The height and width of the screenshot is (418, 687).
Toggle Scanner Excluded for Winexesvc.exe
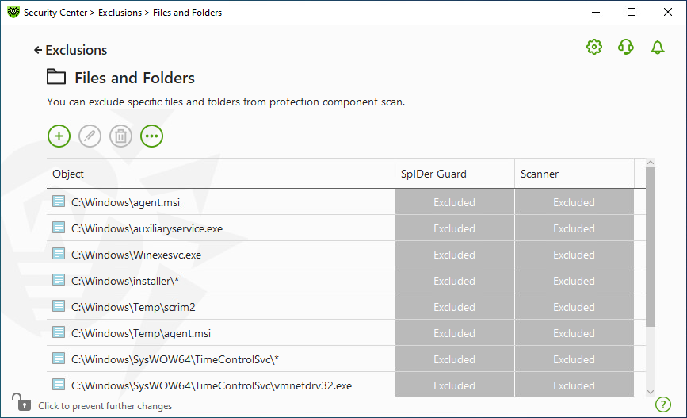click(x=574, y=255)
